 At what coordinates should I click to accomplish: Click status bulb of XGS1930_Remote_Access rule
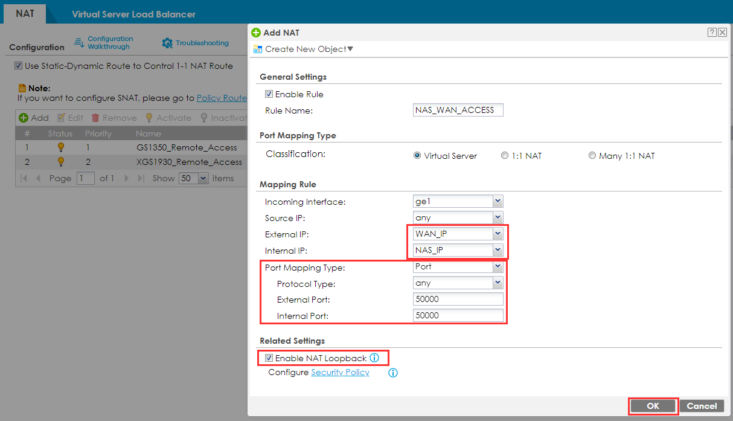[x=60, y=162]
